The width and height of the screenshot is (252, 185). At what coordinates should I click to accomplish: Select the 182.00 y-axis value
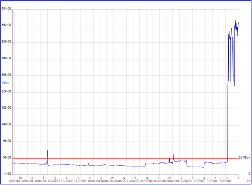coord(6,108)
